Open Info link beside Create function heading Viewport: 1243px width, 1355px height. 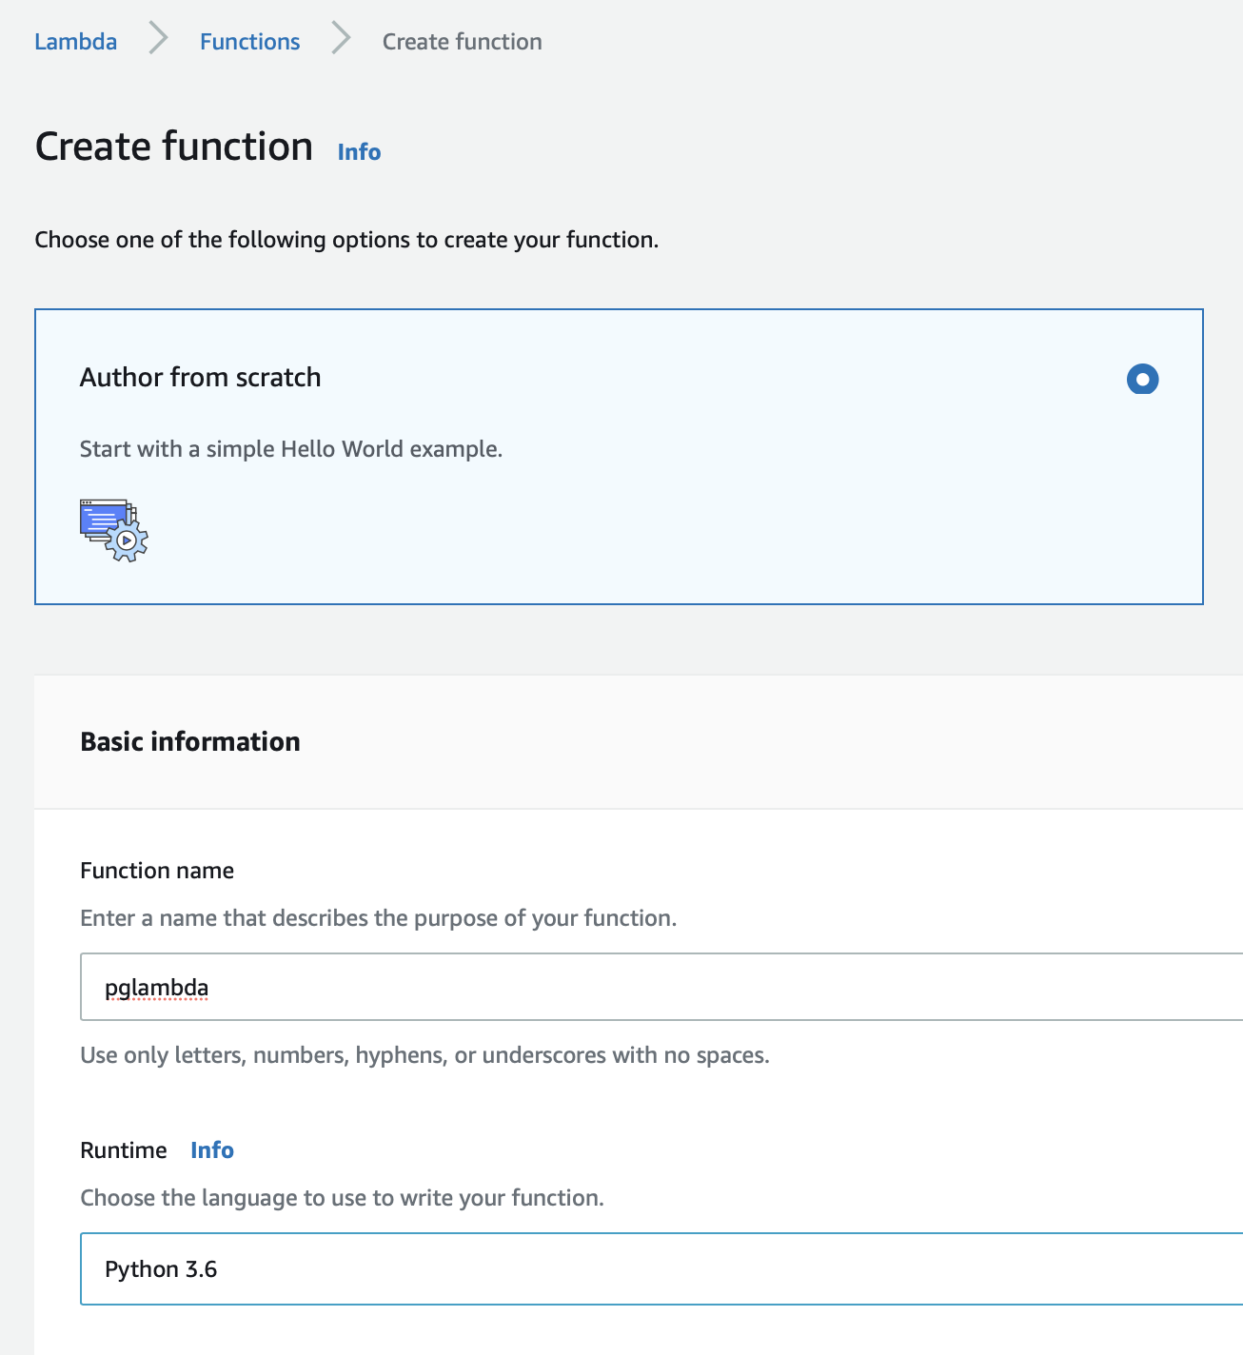tap(359, 152)
